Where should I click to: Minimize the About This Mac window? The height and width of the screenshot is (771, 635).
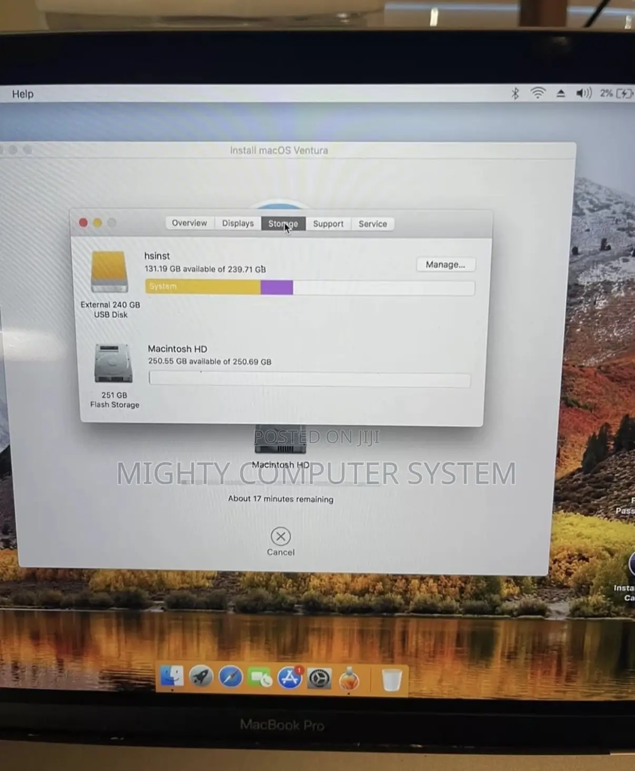click(x=97, y=223)
